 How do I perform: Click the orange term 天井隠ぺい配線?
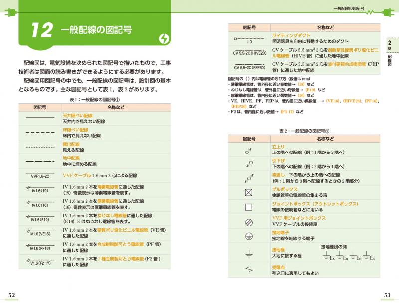78,115
